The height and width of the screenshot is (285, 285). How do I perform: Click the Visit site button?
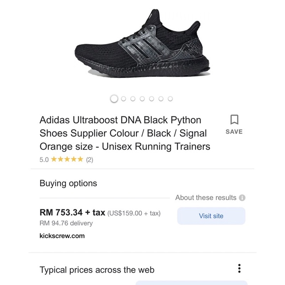211,216
